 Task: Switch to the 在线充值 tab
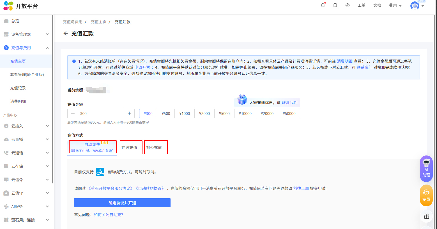tap(129, 148)
